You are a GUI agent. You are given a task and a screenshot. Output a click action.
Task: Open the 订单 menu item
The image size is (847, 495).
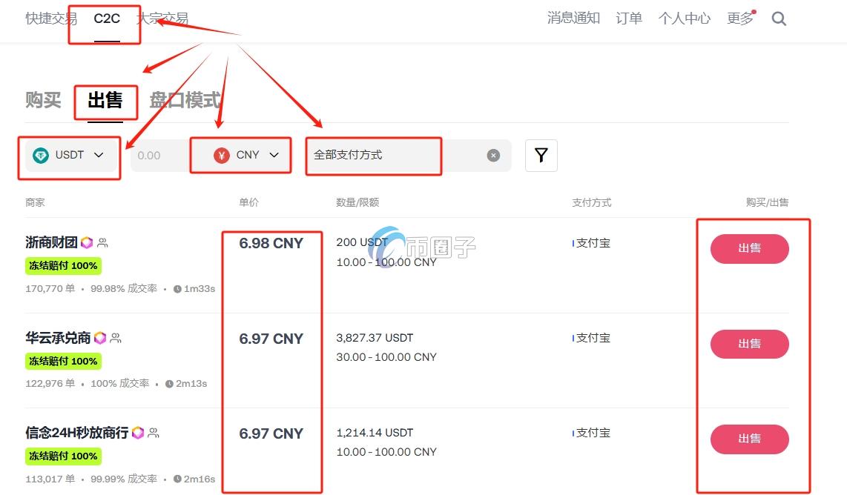(628, 19)
